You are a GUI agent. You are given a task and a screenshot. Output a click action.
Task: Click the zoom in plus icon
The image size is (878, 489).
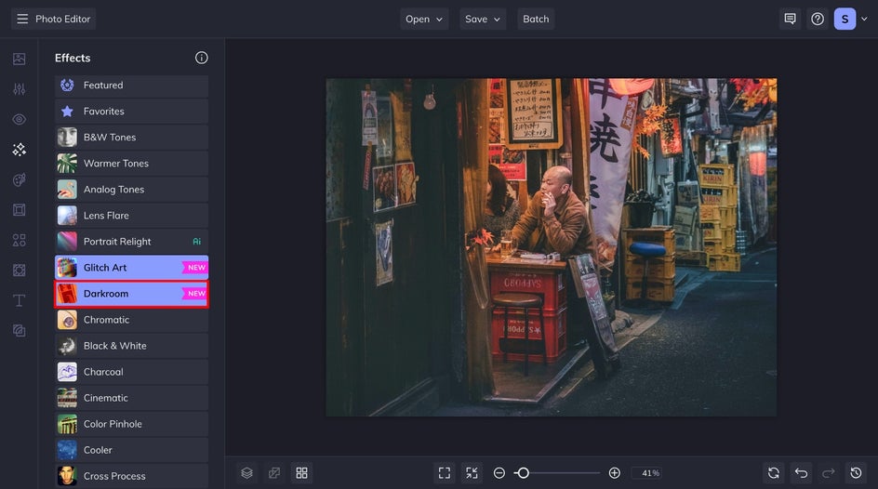(614, 473)
